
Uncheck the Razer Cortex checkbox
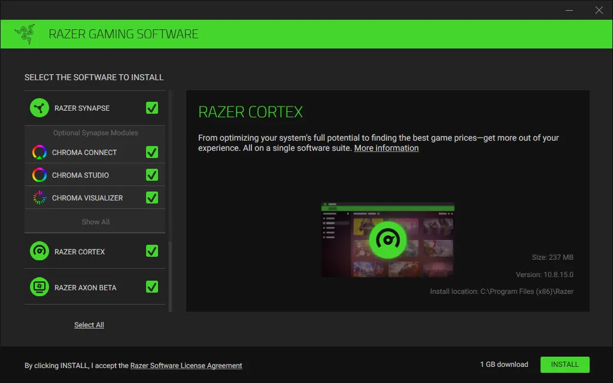(x=152, y=251)
